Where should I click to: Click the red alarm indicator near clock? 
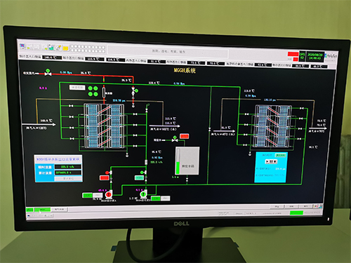point(293,54)
